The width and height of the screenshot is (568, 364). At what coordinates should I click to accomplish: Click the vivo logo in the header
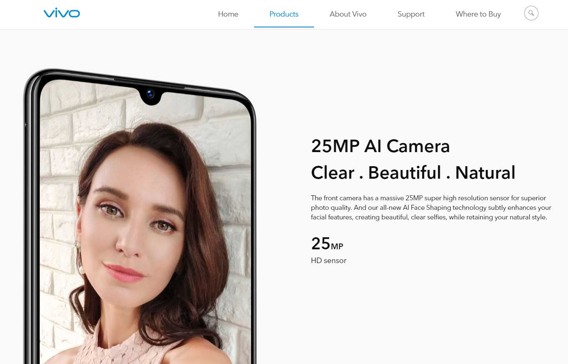point(62,13)
